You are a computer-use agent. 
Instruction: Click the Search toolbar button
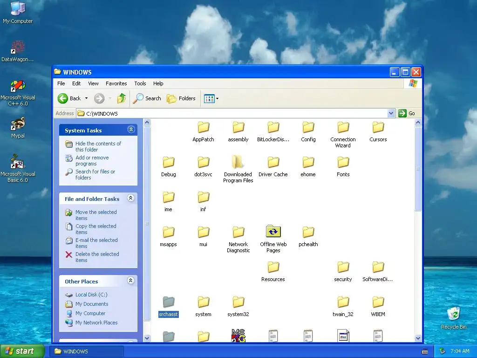[x=147, y=98]
